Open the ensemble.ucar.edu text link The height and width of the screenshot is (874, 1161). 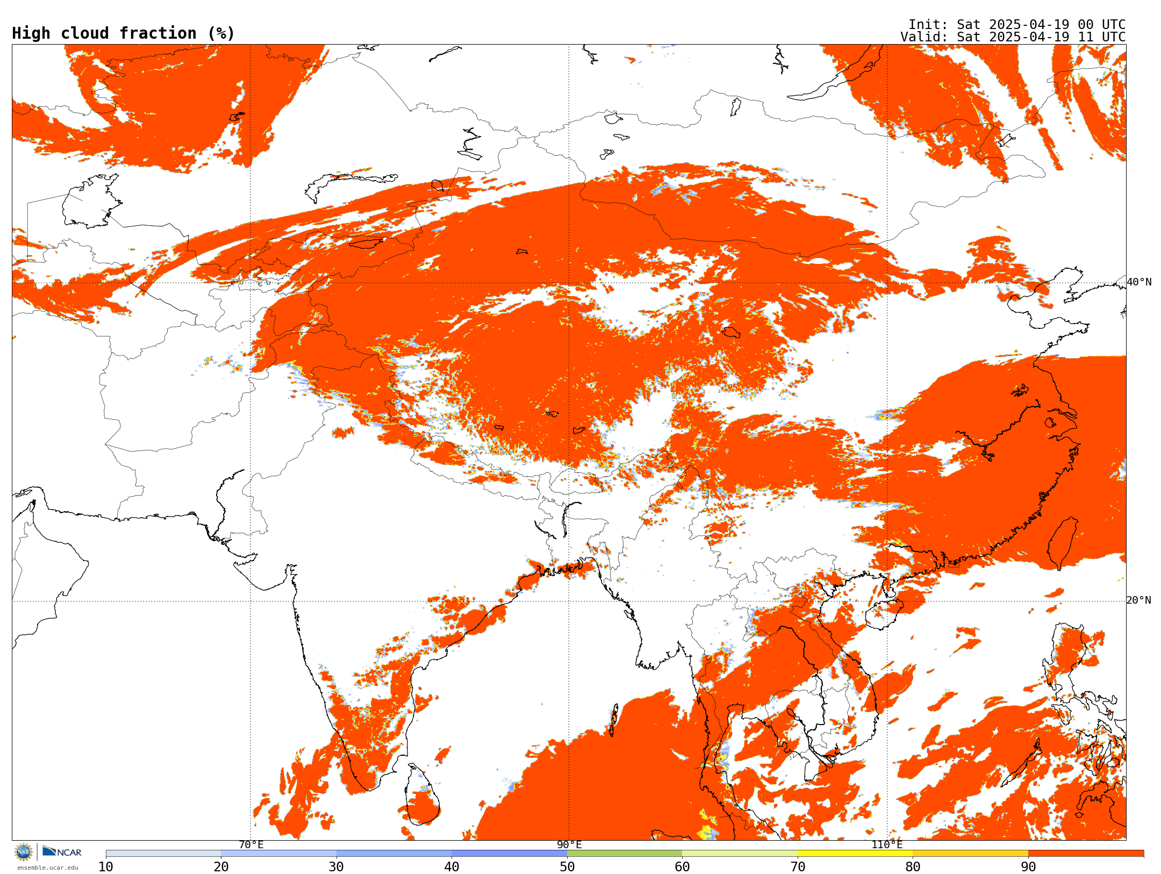coord(48,868)
